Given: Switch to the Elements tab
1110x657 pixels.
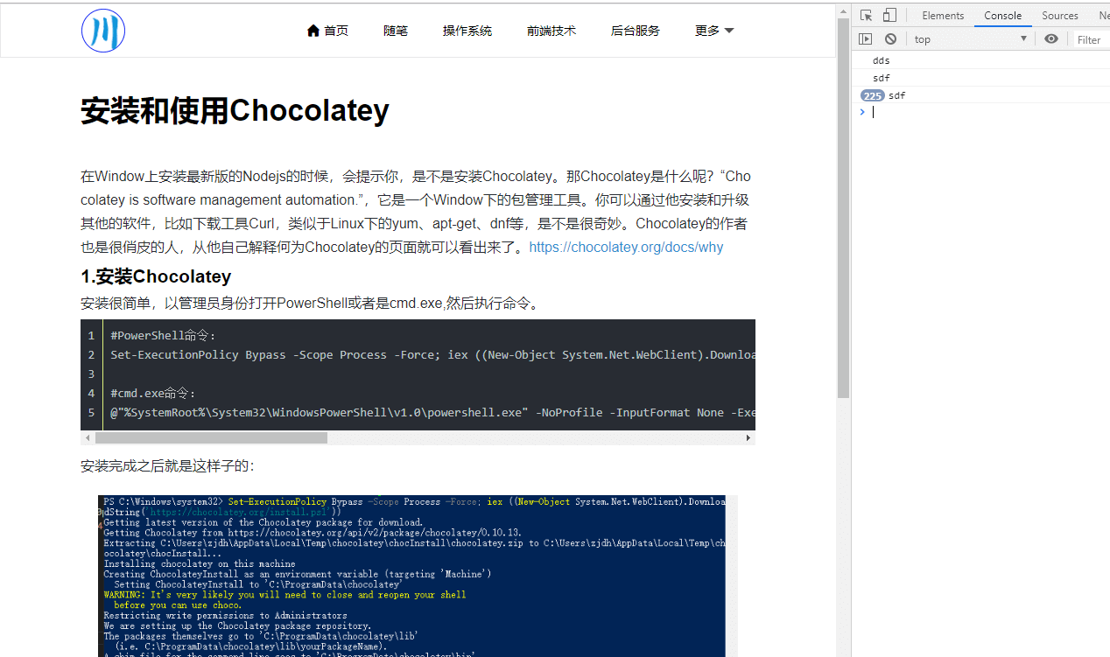Looking at the screenshot, I should pyautogui.click(x=943, y=16).
